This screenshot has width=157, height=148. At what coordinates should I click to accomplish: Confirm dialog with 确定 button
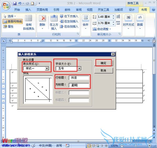(104, 63)
